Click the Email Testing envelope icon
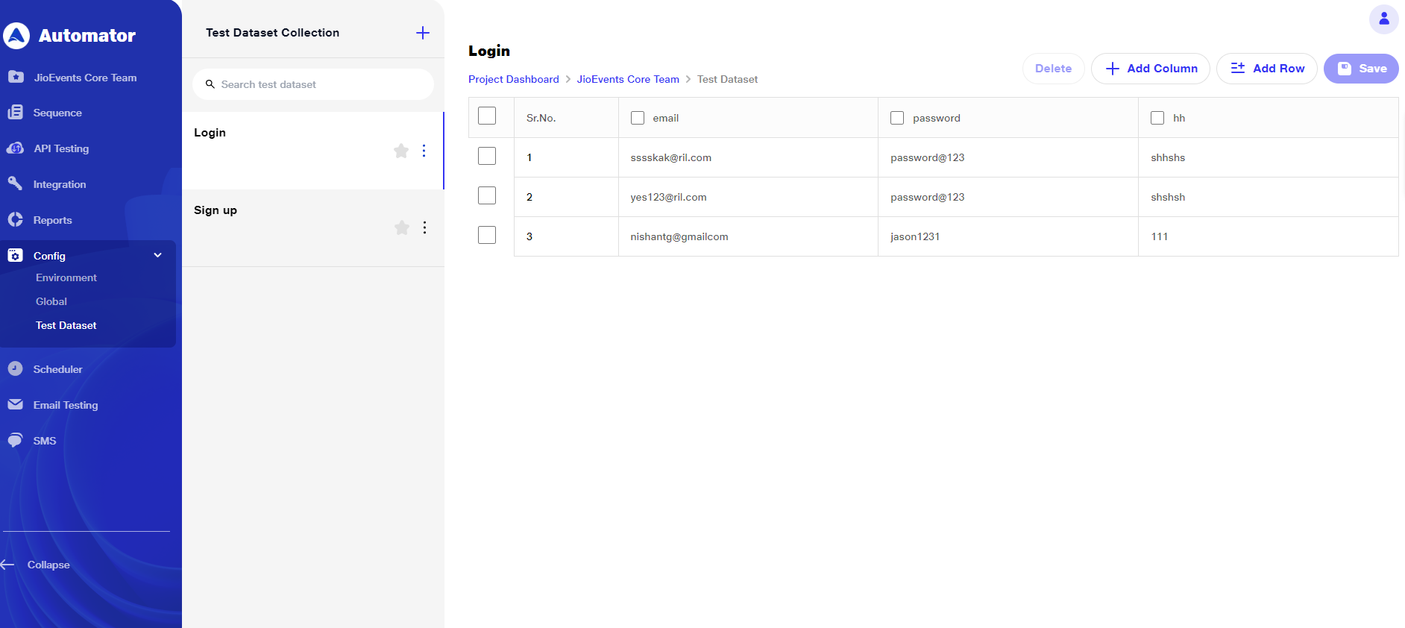The width and height of the screenshot is (1405, 628). [15, 404]
